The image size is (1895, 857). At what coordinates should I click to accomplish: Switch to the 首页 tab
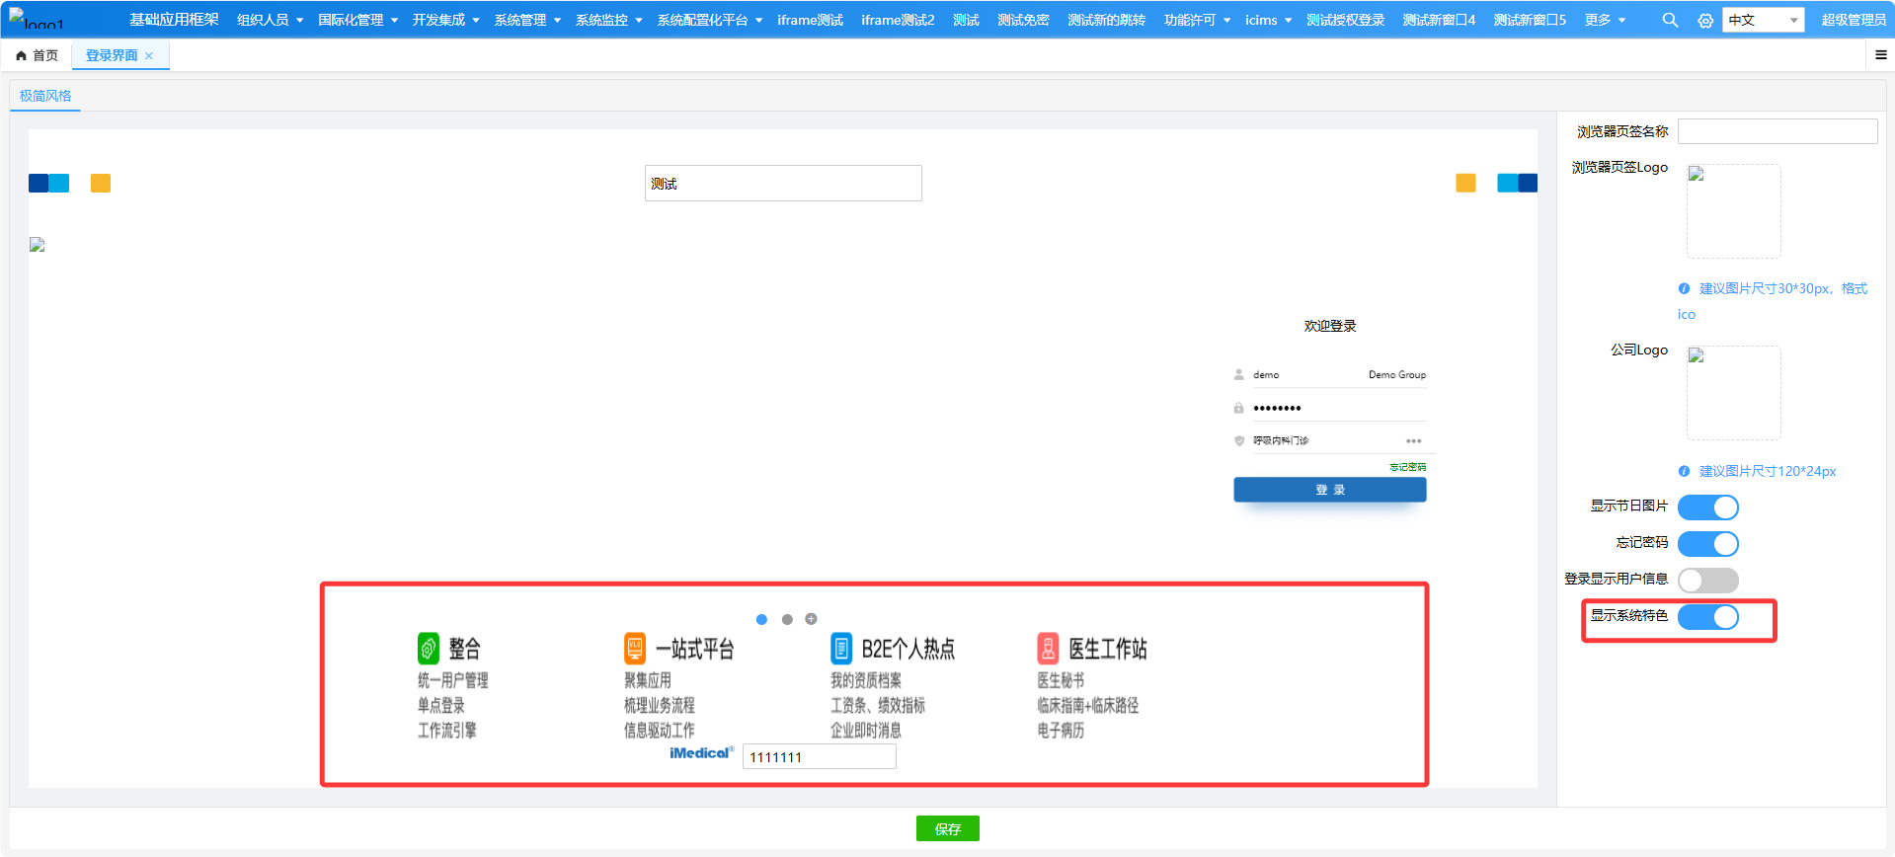[38, 55]
